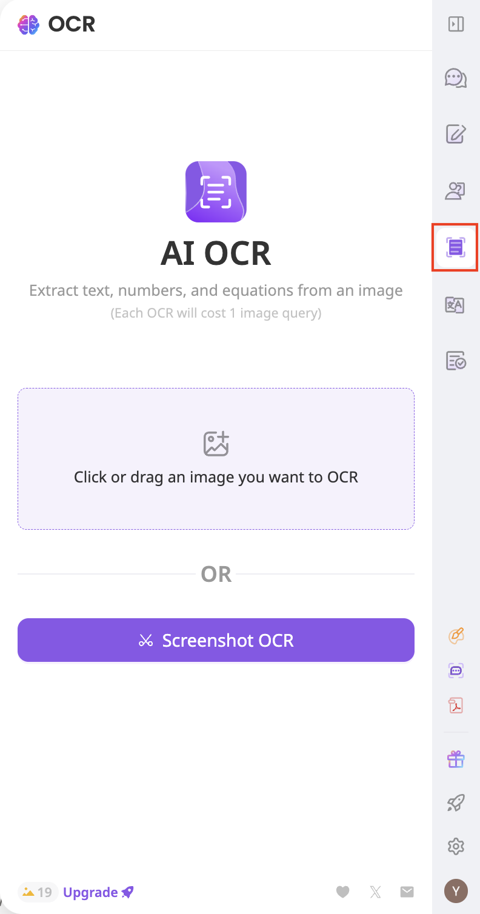This screenshot has width=480, height=914.
Task: Open the what's new rocket panel
Action: click(x=455, y=802)
